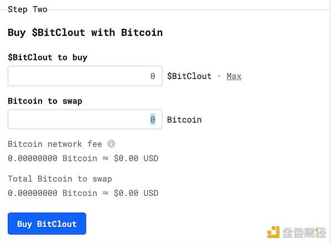Select the highlighted 0 in Bitcoin field
The height and width of the screenshot is (244, 332).
point(153,120)
